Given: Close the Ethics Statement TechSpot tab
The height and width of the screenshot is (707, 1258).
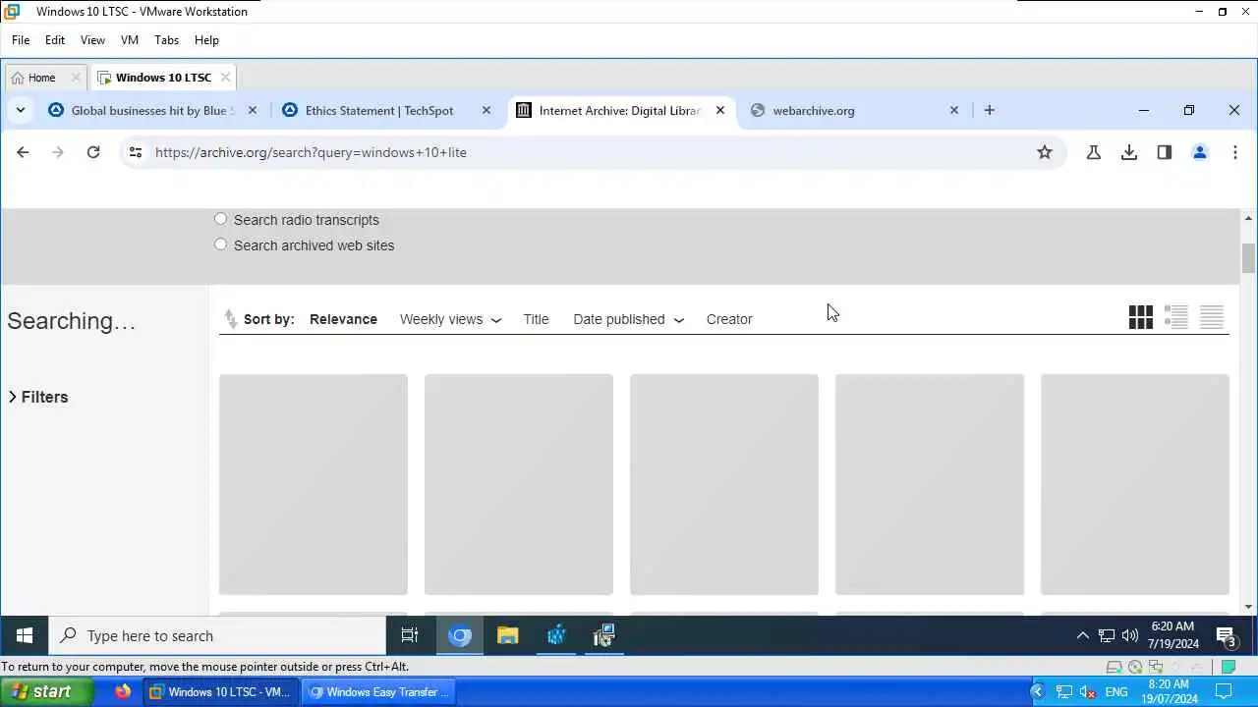Looking at the screenshot, I should tap(486, 110).
